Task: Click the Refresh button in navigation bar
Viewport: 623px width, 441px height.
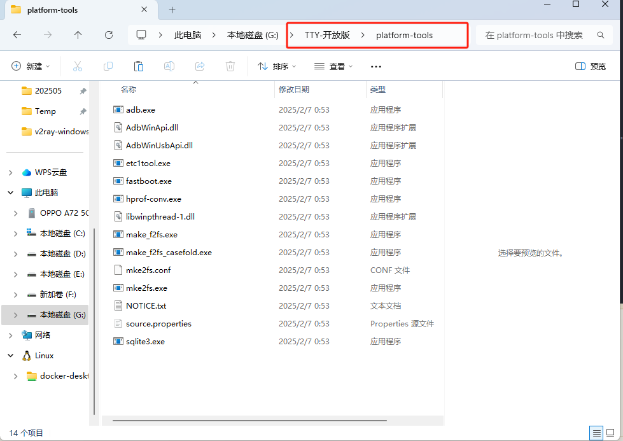Action: tap(109, 35)
